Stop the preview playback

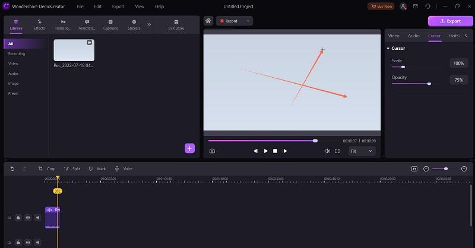(275, 151)
